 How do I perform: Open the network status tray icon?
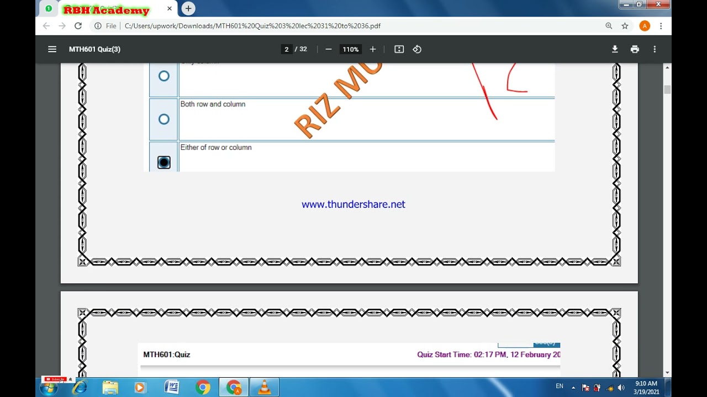(610, 388)
